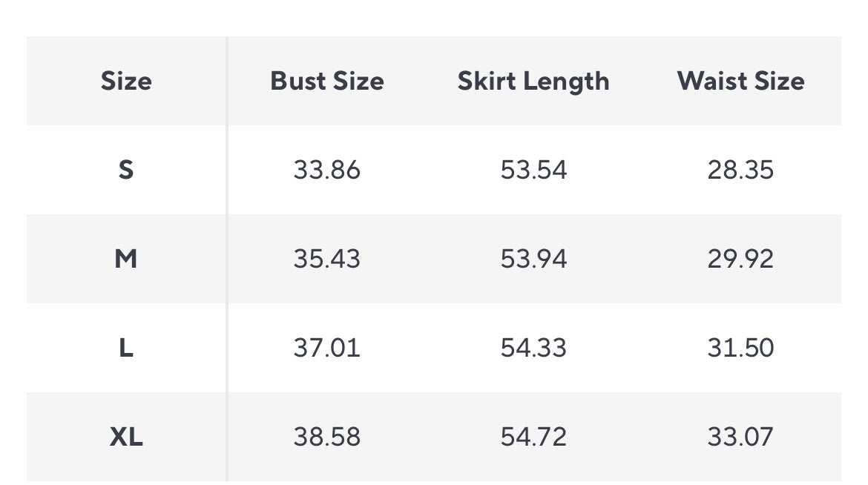The image size is (868, 485).
Task: Click bust size value 35.43
Action: [326, 259]
